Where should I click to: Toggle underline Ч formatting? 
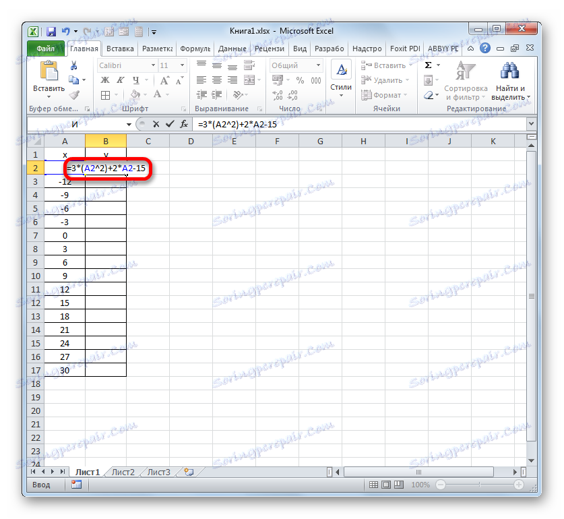click(136, 80)
